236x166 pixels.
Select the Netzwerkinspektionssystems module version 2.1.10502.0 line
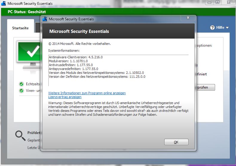[x=96, y=73]
